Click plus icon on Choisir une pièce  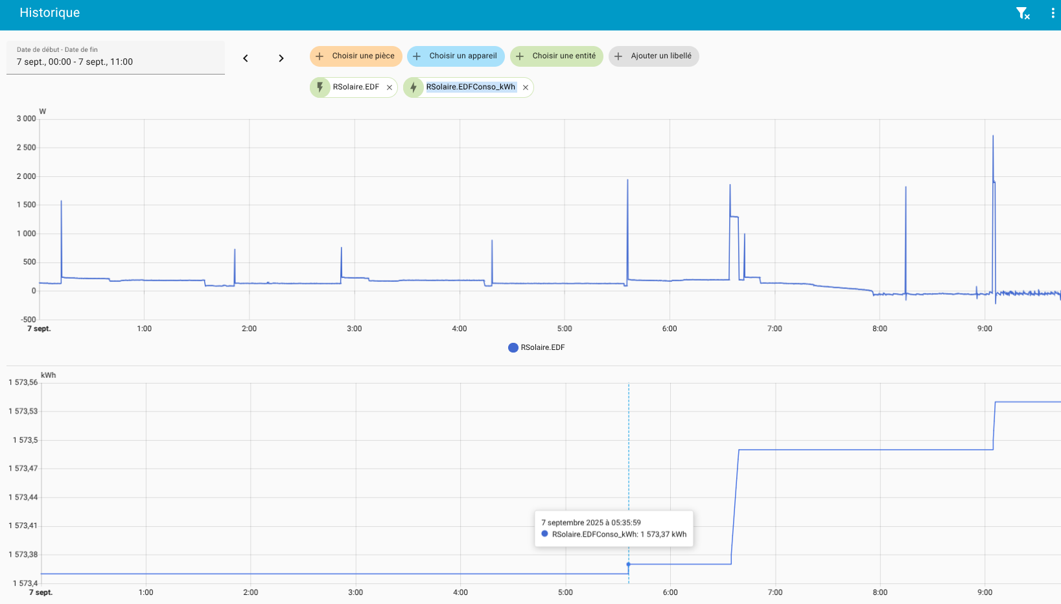pos(320,56)
